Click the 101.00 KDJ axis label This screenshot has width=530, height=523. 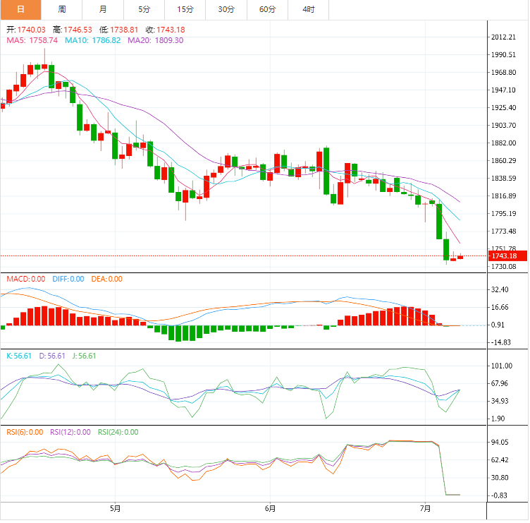point(502,366)
